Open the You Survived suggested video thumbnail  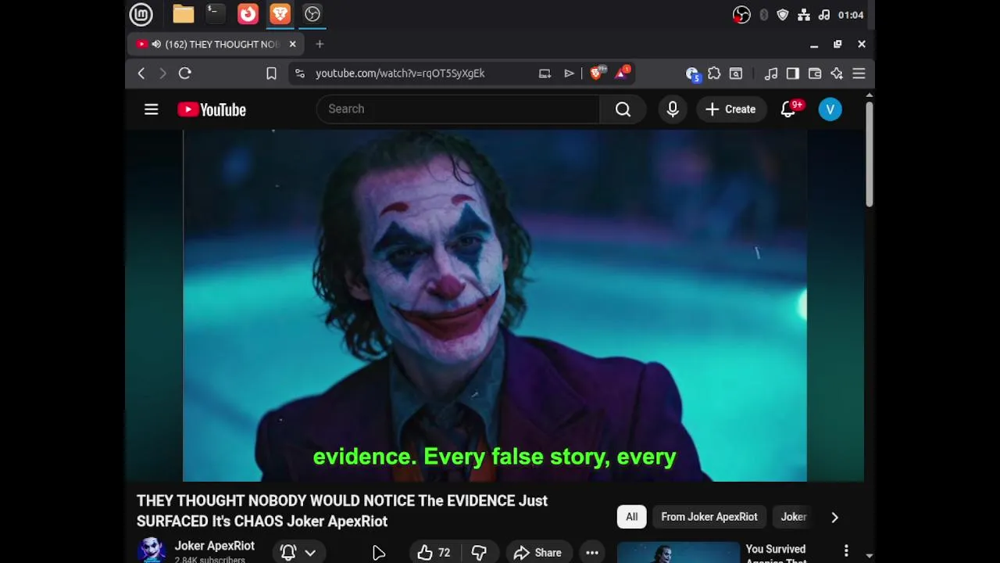click(678, 552)
